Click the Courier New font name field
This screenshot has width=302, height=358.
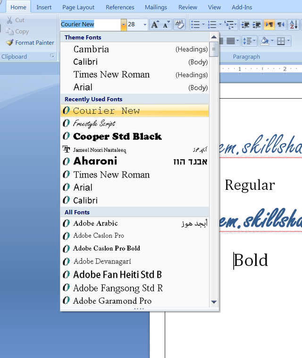90,25
